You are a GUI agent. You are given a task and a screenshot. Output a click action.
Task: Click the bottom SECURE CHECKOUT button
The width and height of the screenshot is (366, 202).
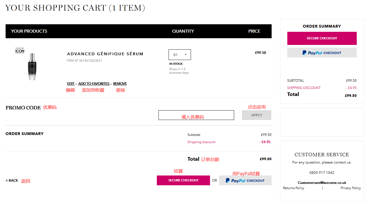[x=183, y=180]
